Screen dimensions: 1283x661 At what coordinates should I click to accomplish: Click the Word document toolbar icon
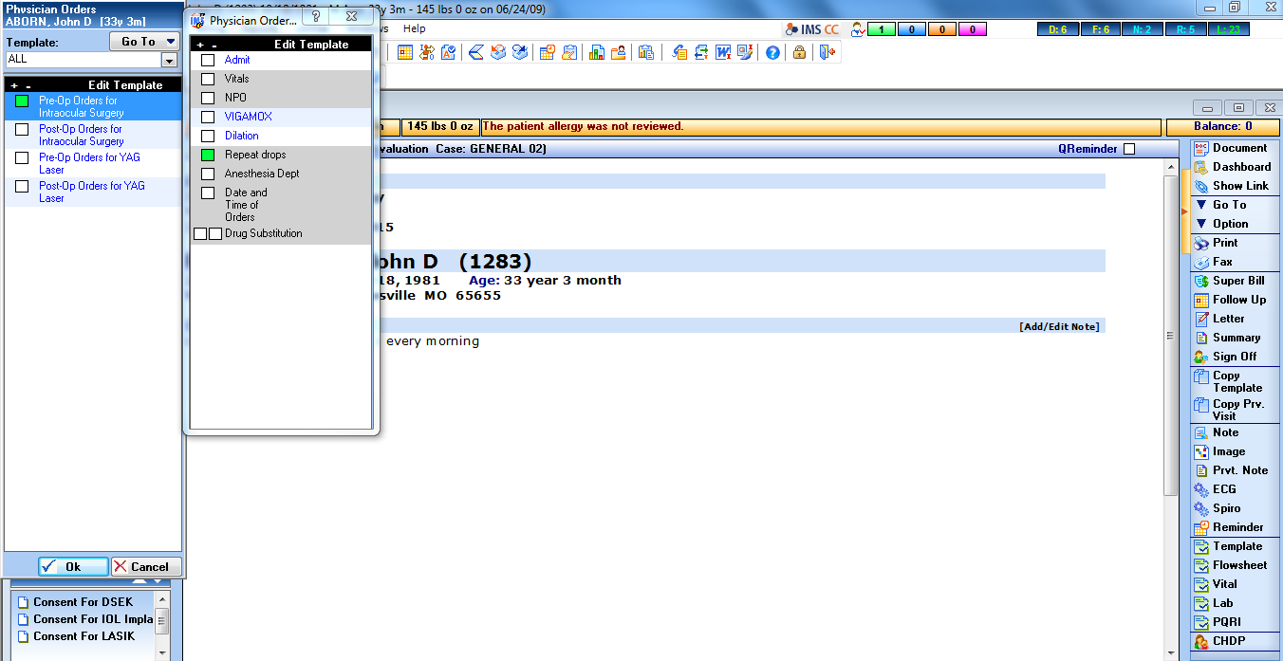coord(724,52)
